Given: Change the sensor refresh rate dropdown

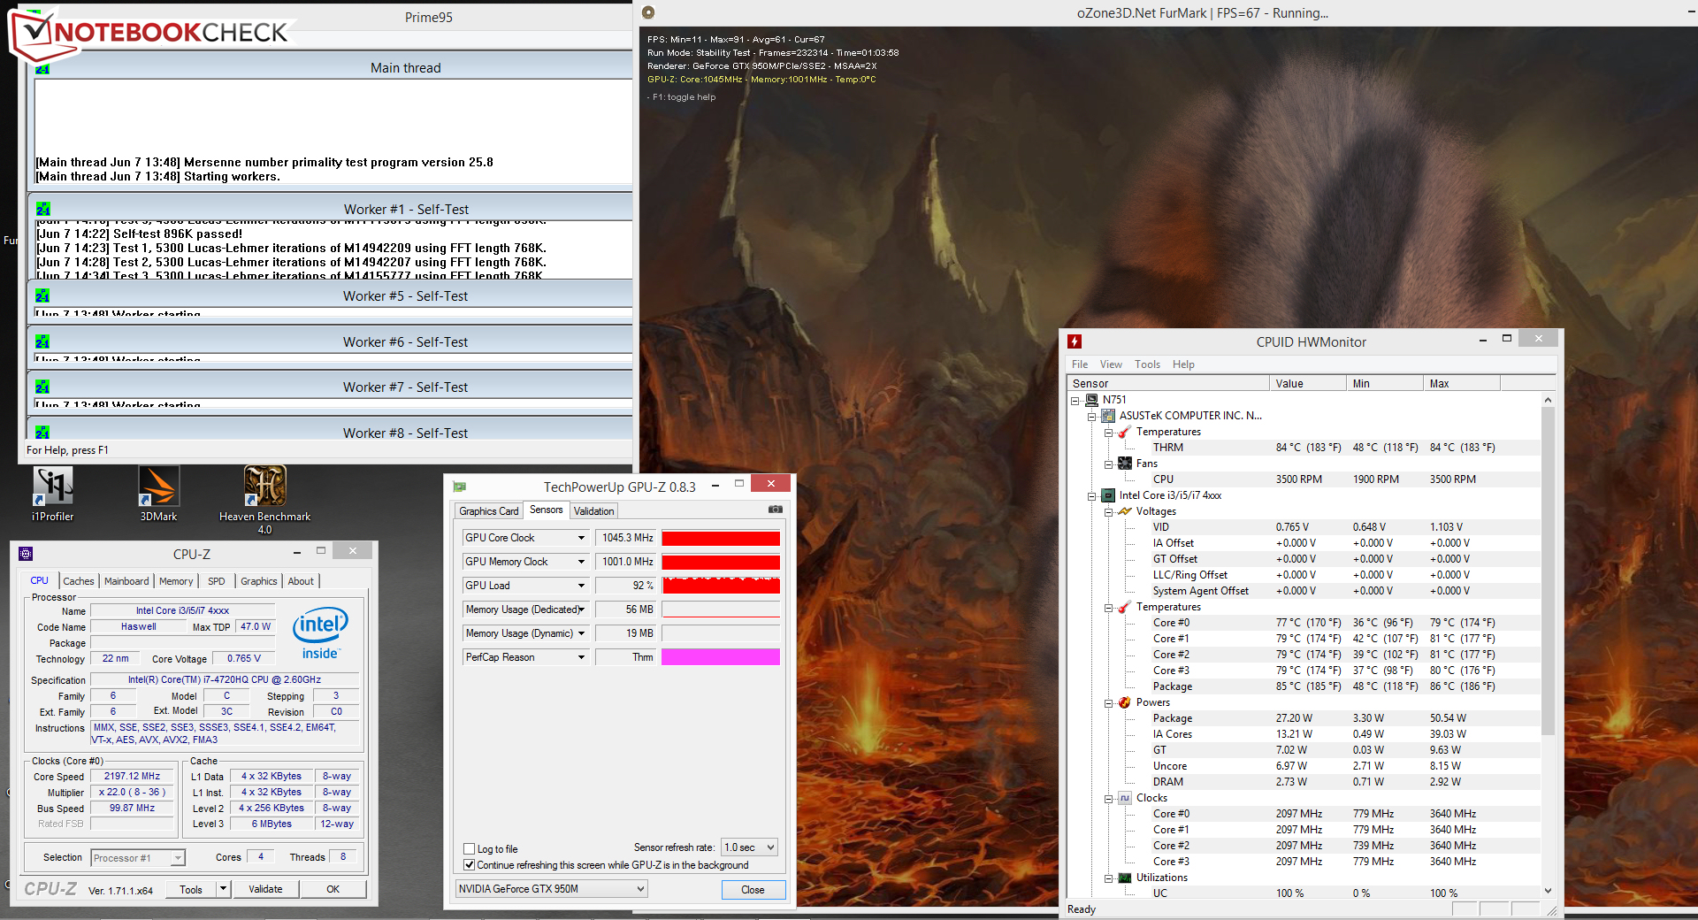Looking at the screenshot, I should pos(750,847).
